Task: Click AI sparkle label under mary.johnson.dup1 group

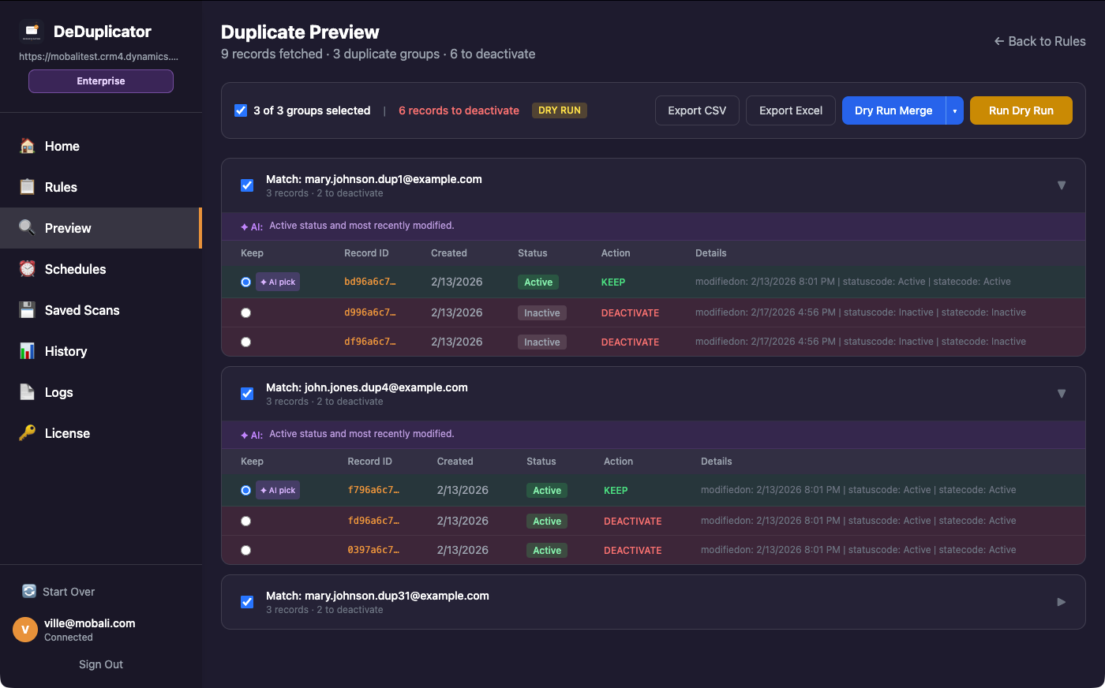Action: 252,227
